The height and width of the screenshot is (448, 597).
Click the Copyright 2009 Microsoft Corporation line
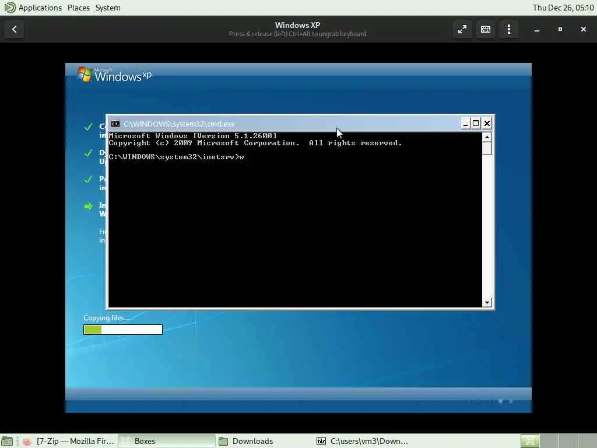(255, 143)
